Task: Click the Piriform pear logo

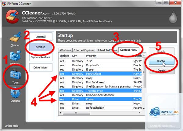Action: [x=173, y=17]
